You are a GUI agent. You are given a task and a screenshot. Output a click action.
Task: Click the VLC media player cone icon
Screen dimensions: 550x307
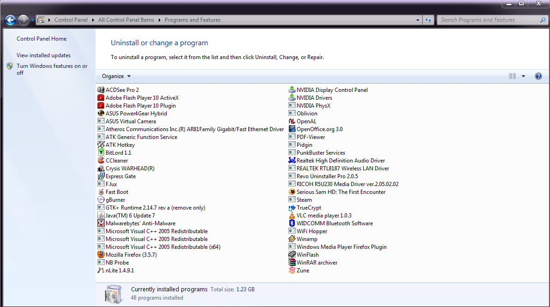[x=292, y=216]
